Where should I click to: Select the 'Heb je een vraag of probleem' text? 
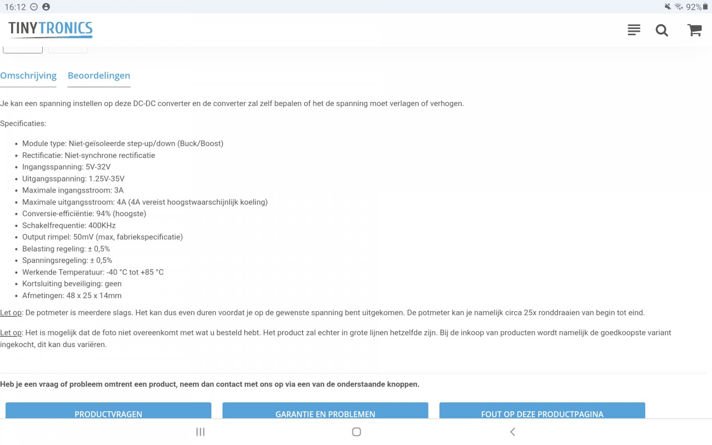(x=210, y=384)
